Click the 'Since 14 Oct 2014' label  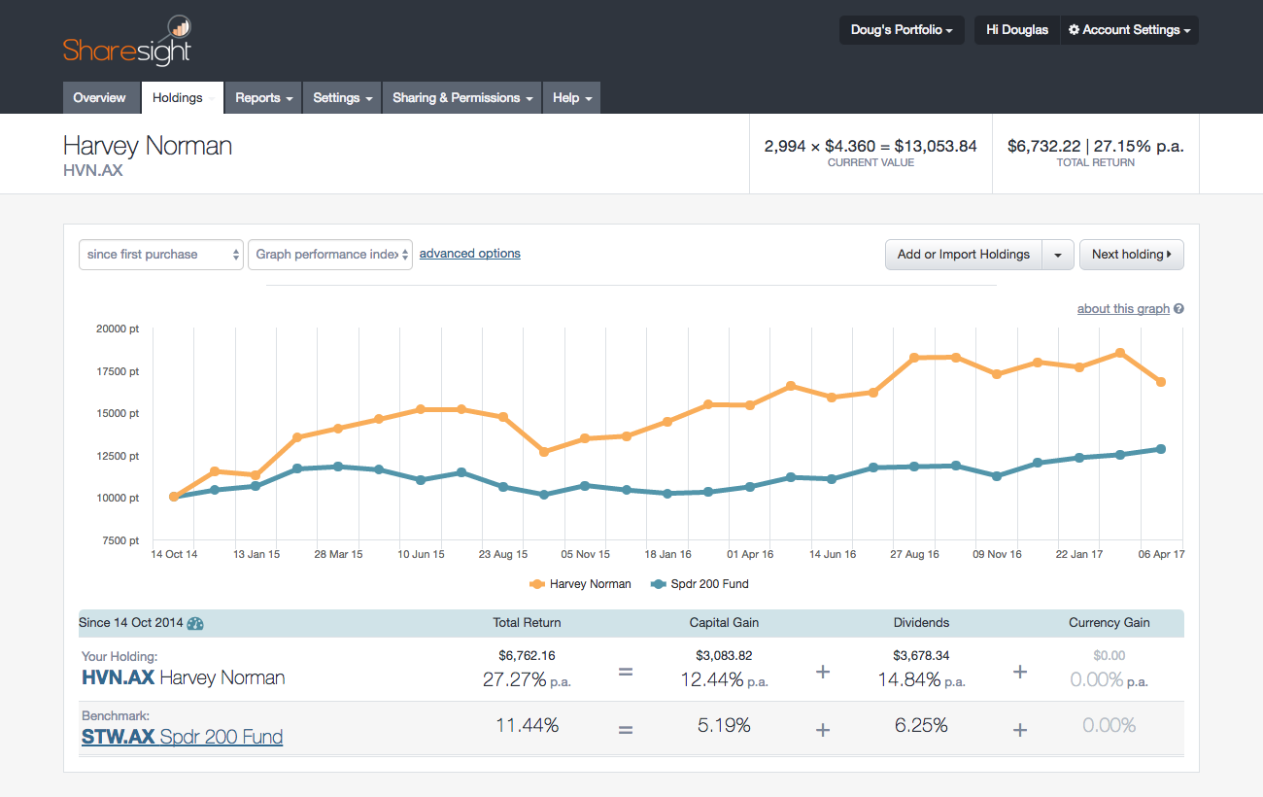click(x=130, y=623)
